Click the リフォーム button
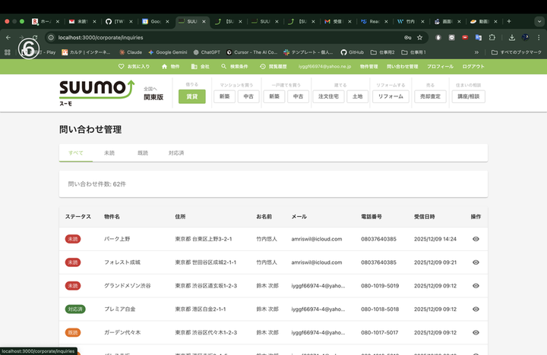This screenshot has width=547, height=355. pyautogui.click(x=390, y=96)
